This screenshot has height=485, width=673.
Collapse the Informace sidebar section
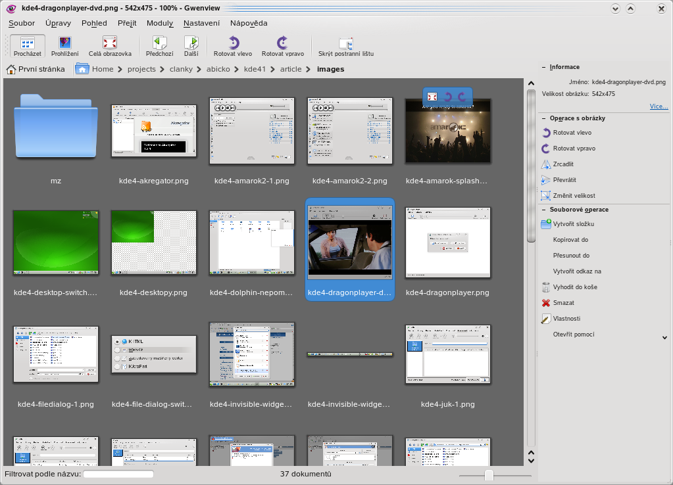544,67
